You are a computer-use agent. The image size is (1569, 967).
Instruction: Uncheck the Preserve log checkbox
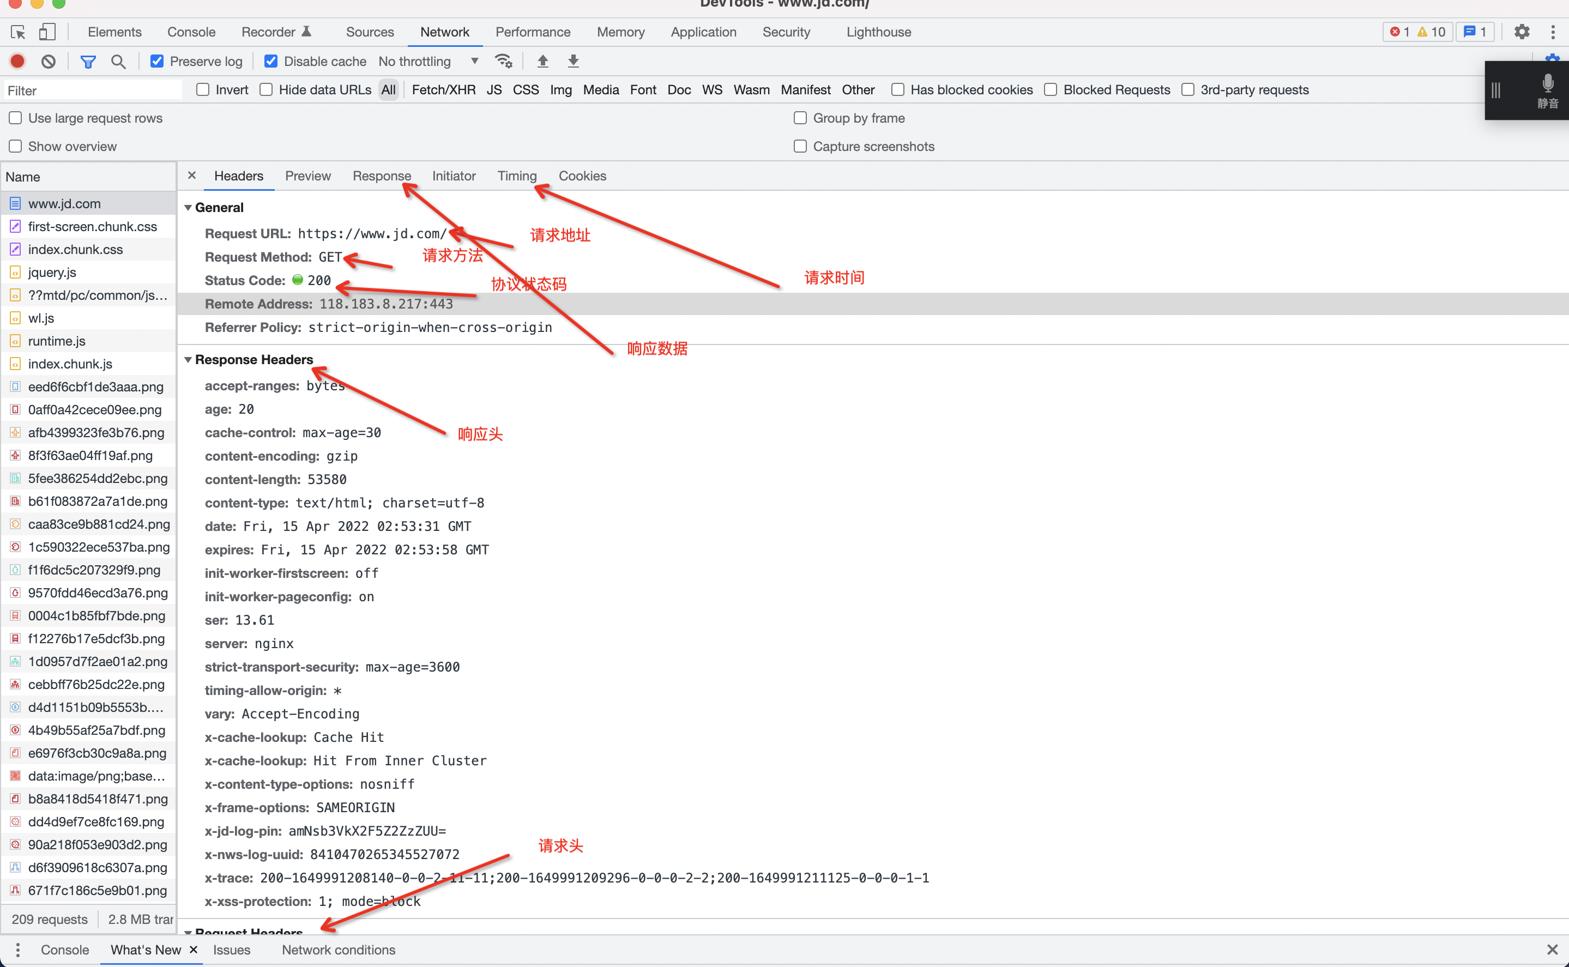click(x=156, y=62)
